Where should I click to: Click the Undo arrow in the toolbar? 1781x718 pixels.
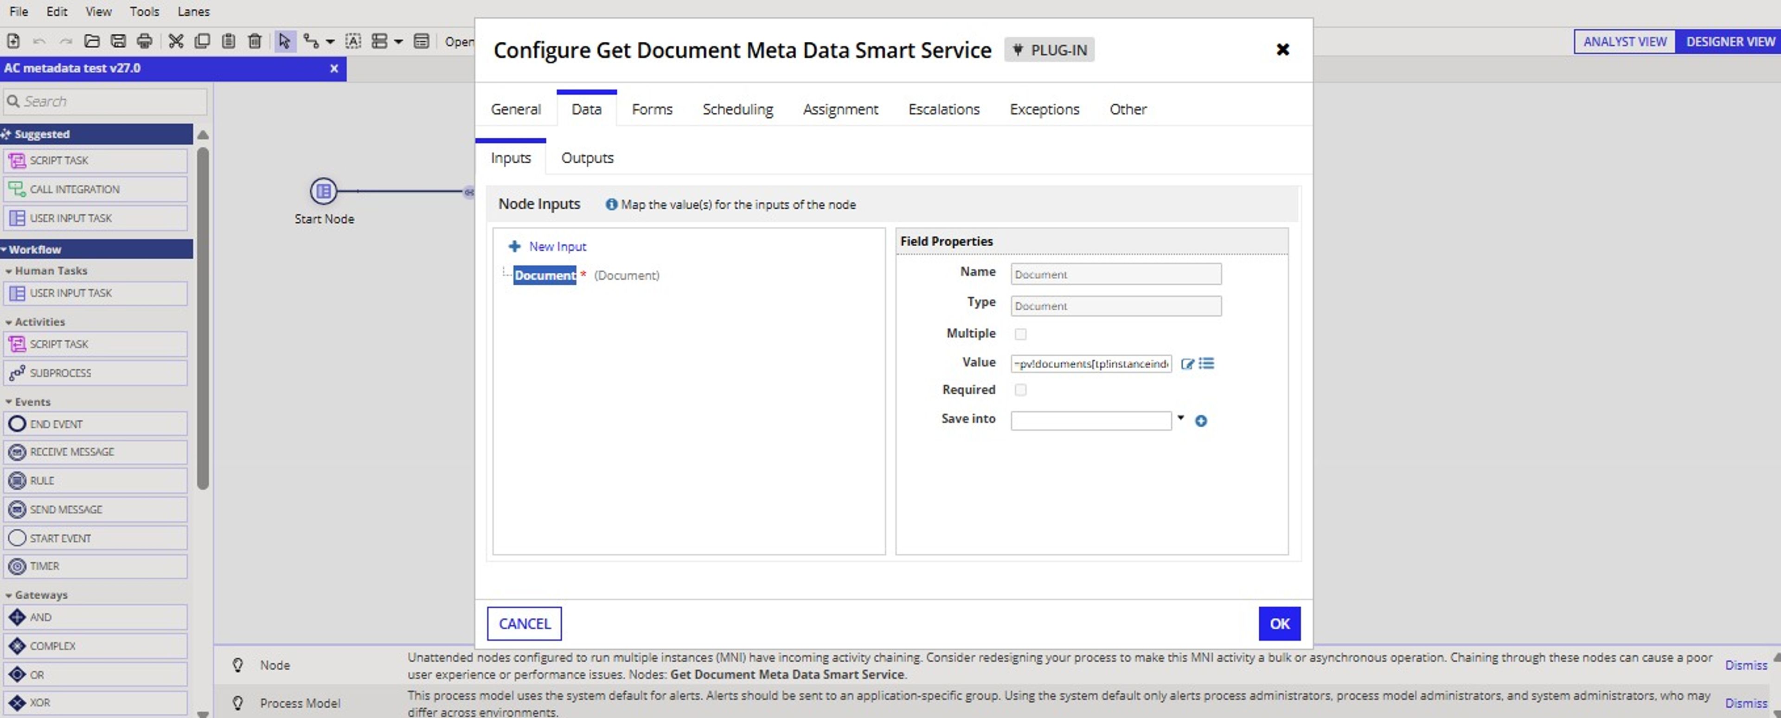tap(39, 41)
